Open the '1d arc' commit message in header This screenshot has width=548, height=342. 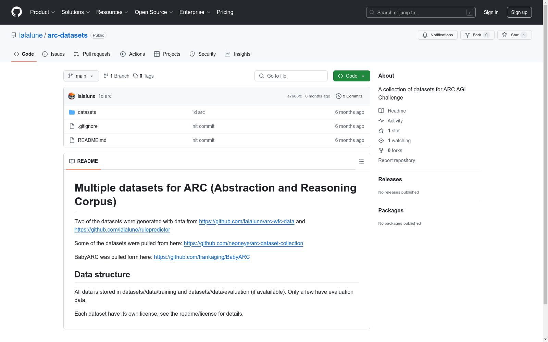[x=105, y=96]
